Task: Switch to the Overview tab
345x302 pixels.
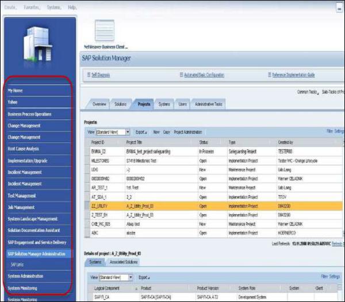Action: 99,104
